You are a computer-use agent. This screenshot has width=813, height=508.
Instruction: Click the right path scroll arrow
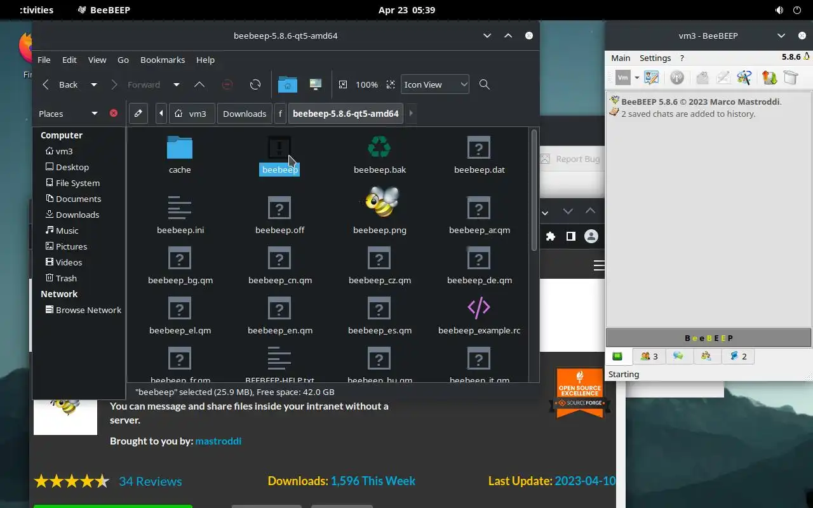coord(411,113)
